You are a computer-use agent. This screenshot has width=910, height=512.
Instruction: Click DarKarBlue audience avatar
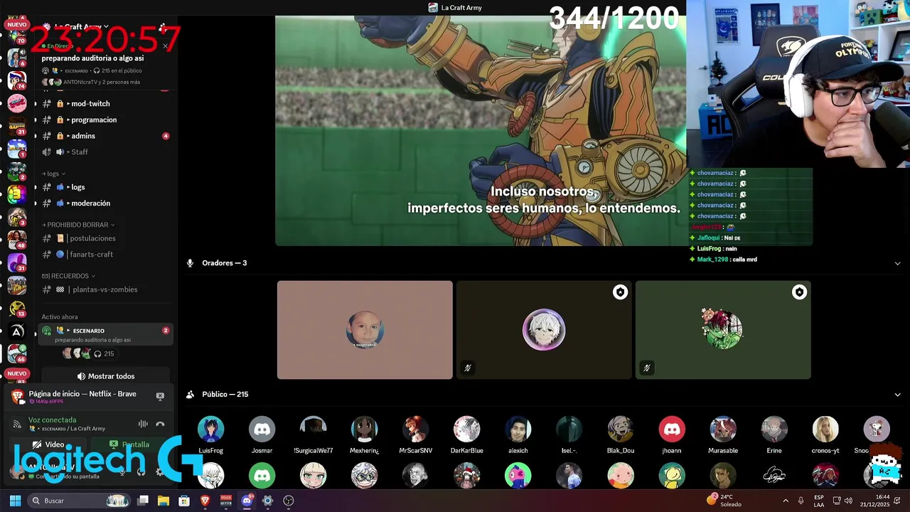click(x=467, y=429)
